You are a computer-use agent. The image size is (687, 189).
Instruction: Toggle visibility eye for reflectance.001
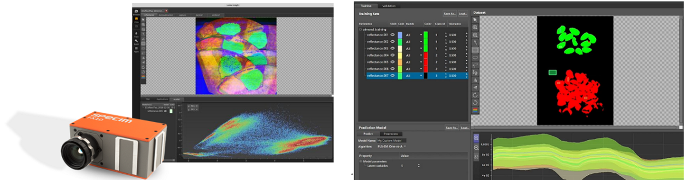point(393,35)
